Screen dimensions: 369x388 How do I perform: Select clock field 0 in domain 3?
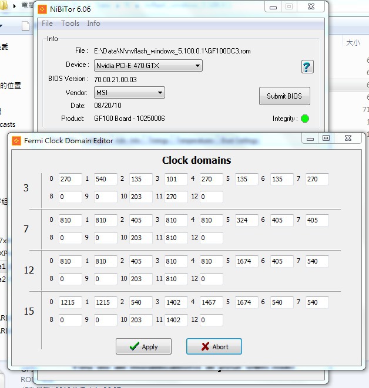coord(70,180)
